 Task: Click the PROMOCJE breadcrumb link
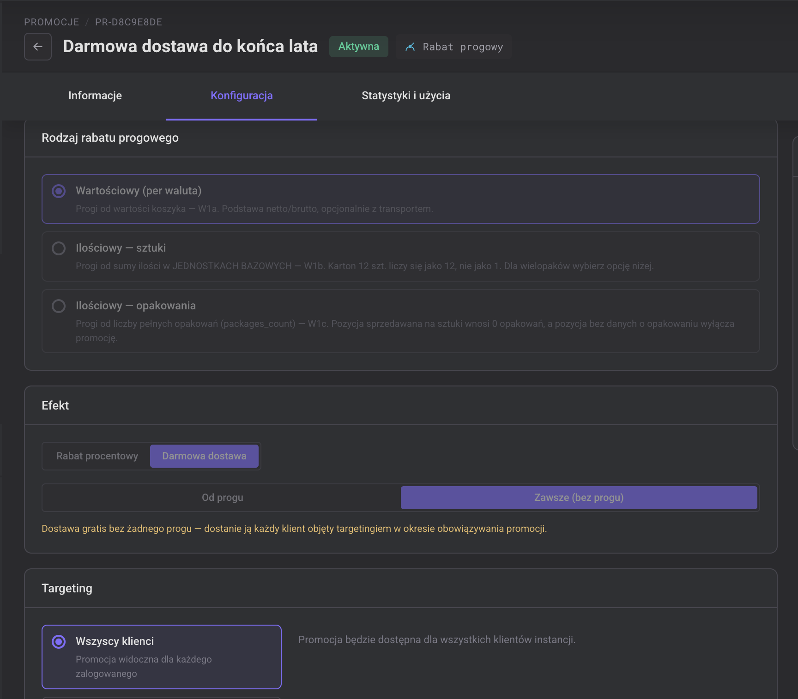coord(52,22)
